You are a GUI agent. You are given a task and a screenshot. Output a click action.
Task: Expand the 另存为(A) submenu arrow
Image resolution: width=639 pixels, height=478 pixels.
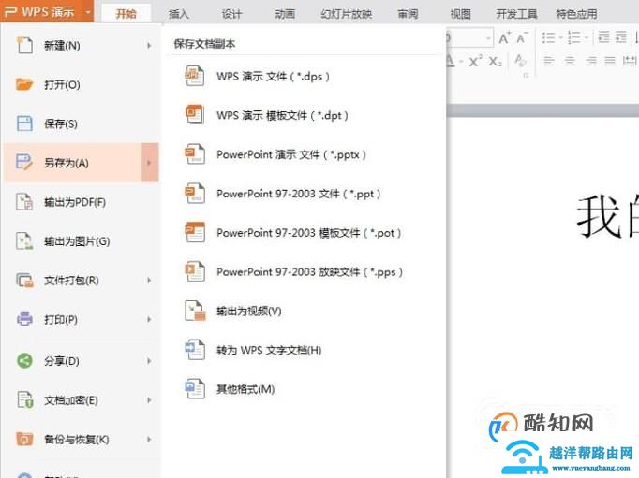point(150,163)
